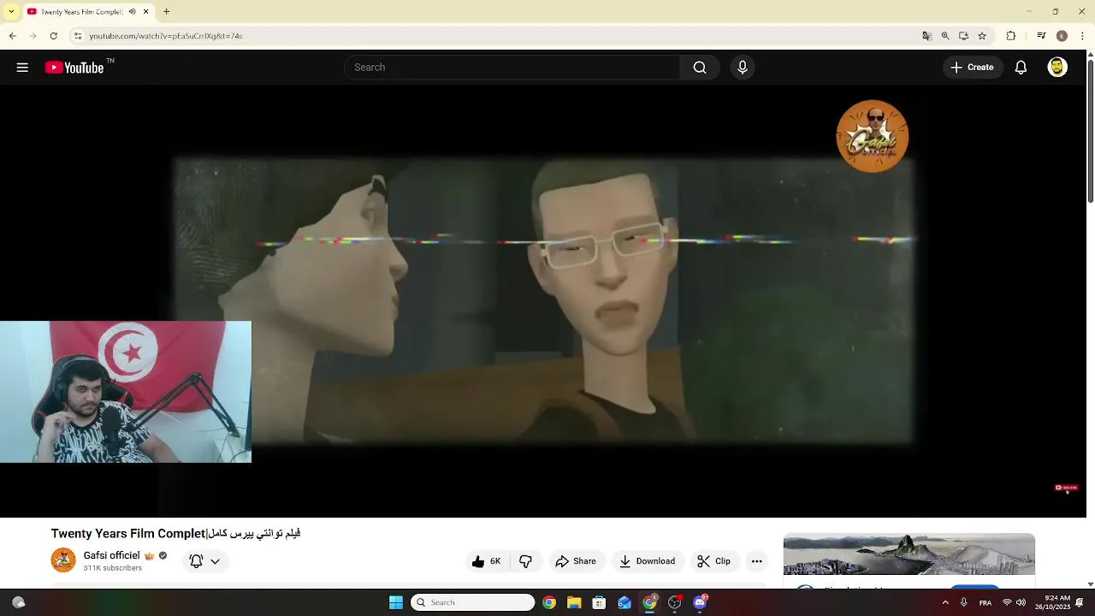1095x616 pixels.
Task: Open Gafsi officiel channel name link
Action: coord(111,555)
